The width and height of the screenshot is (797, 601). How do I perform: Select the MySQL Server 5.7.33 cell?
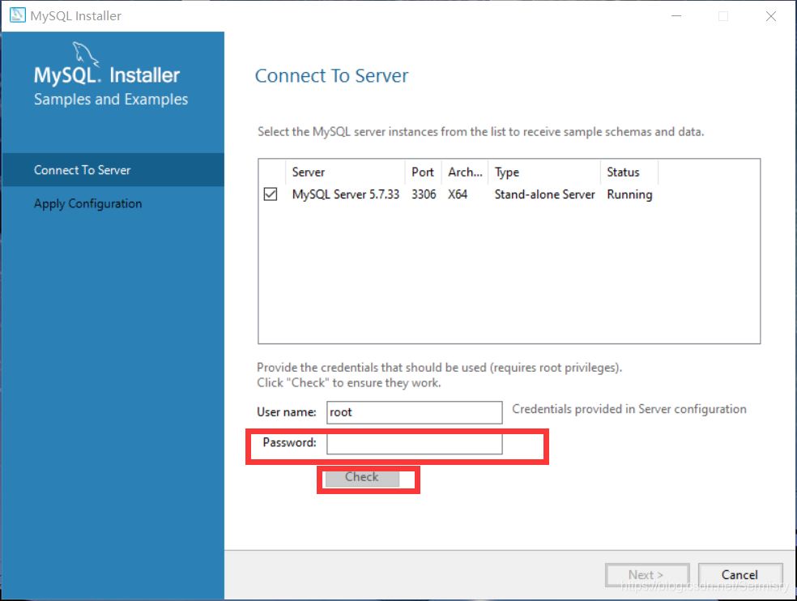pos(346,194)
